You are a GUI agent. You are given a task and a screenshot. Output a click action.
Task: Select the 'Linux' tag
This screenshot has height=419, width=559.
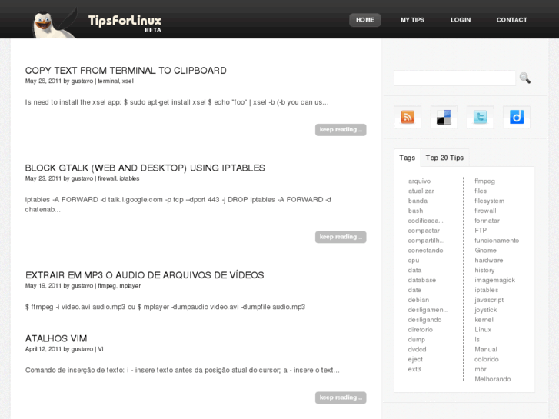pos(483,330)
